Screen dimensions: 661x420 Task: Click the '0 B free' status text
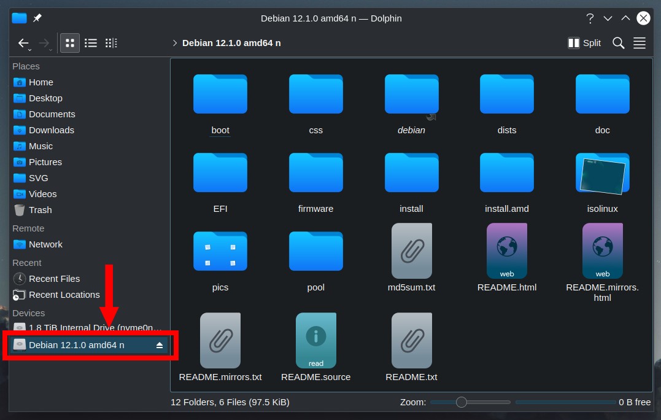tap(635, 402)
